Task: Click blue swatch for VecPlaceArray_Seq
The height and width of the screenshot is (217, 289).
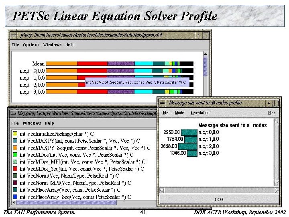Action: click(15, 197)
